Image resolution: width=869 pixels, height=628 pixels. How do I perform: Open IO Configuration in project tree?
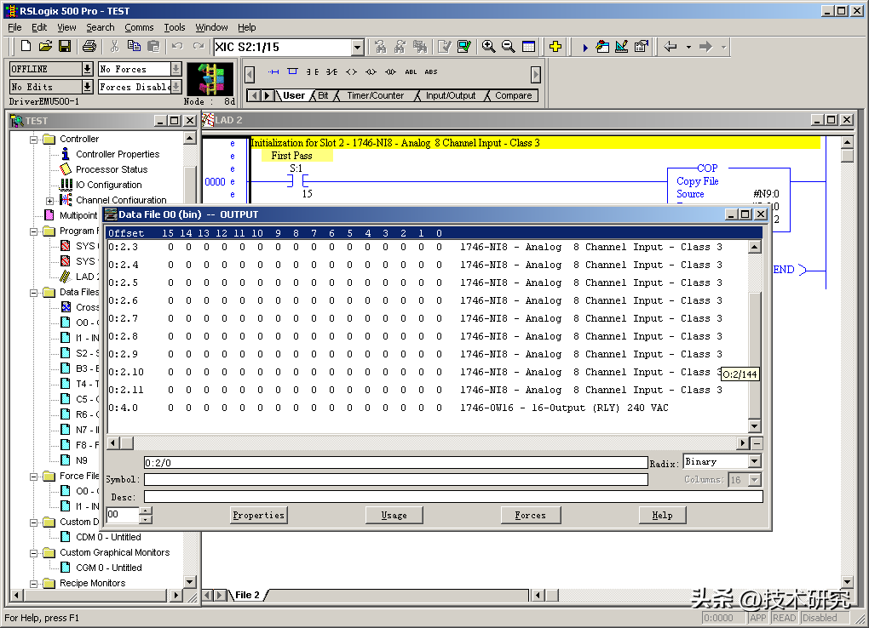tap(108, 185)
